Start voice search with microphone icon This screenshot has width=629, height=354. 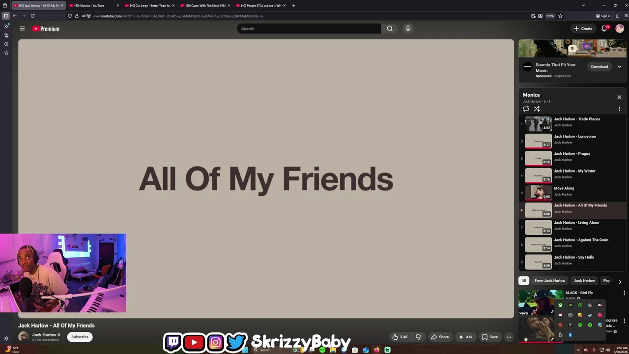(x=408, y=29)
